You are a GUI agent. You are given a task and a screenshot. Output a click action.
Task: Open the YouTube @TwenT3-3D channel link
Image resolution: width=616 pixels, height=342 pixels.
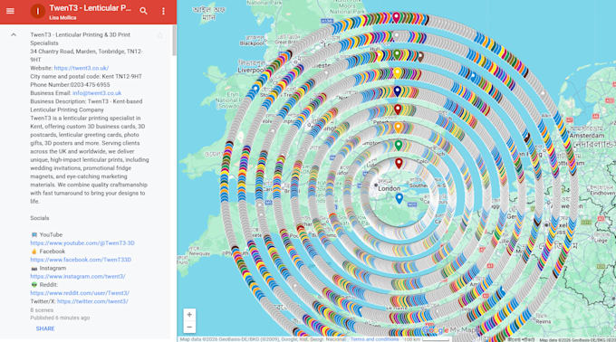[82, 243]
